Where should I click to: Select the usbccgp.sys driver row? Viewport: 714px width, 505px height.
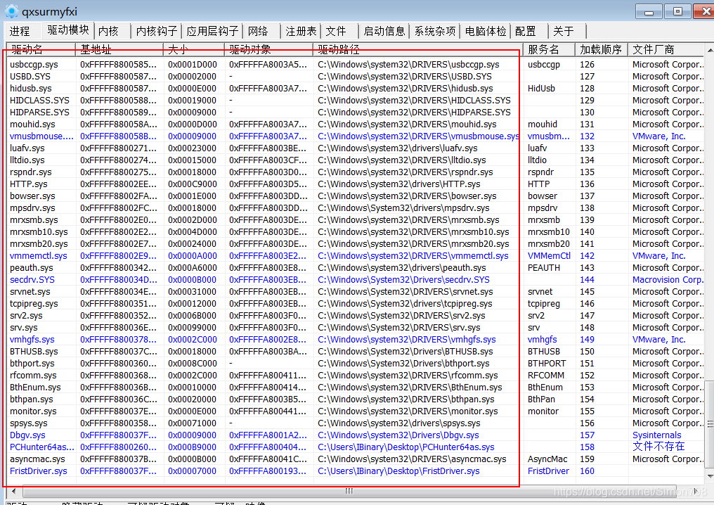coord(356,64)
